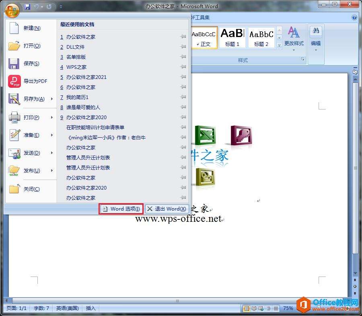
Task: Click the red 导出为PDF icon
Action: (x=14, y=81)
